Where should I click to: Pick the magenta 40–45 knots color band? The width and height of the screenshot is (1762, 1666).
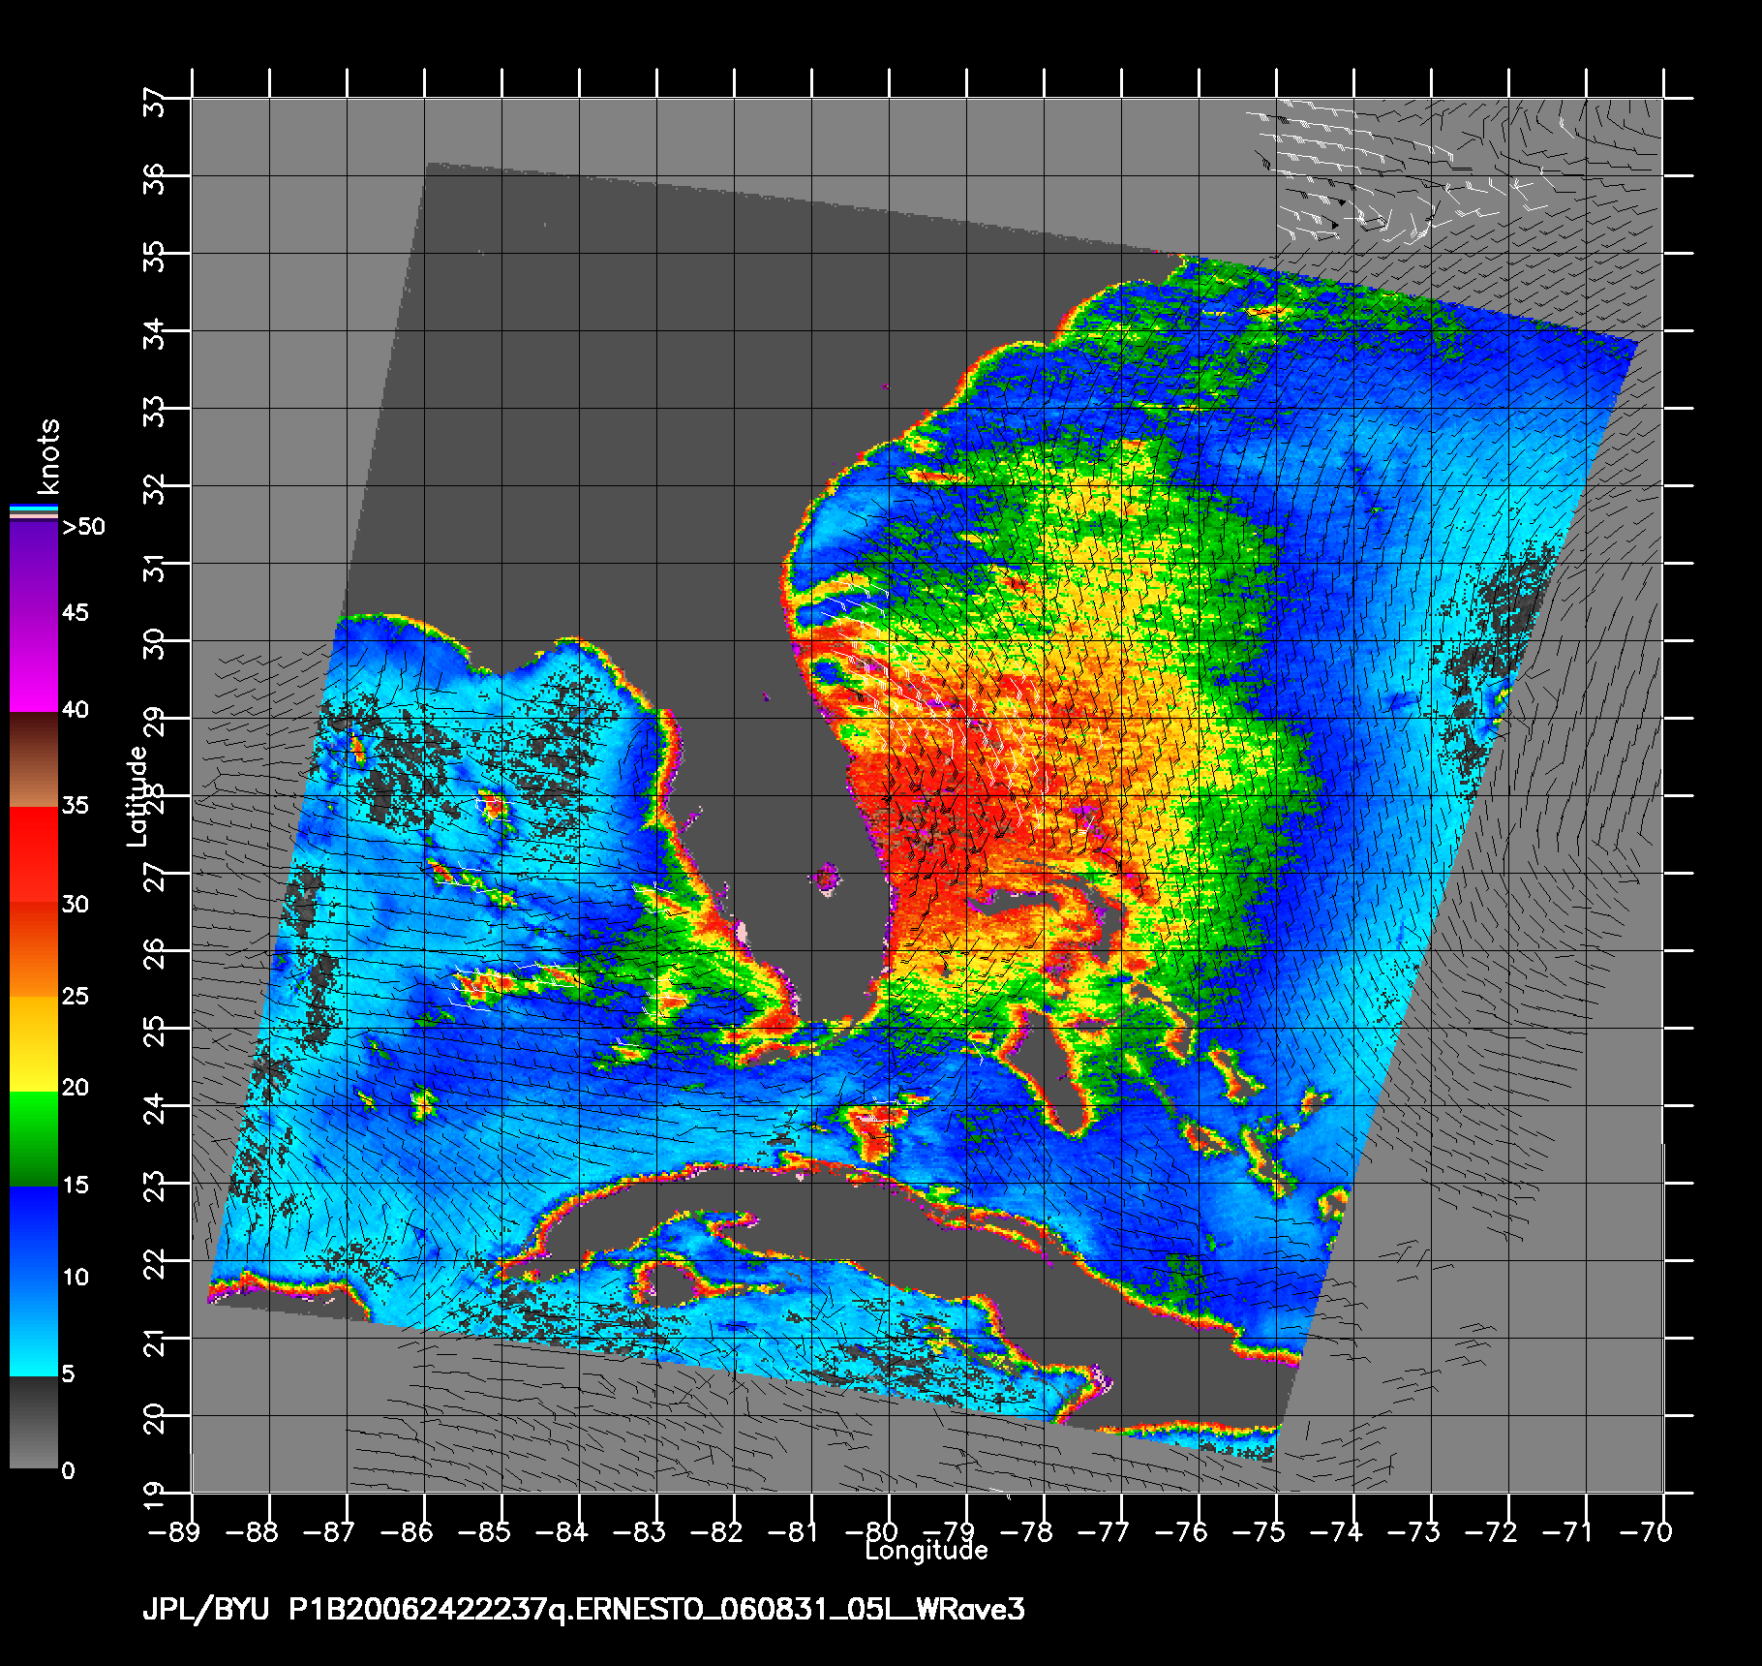[x=34, y=663]
